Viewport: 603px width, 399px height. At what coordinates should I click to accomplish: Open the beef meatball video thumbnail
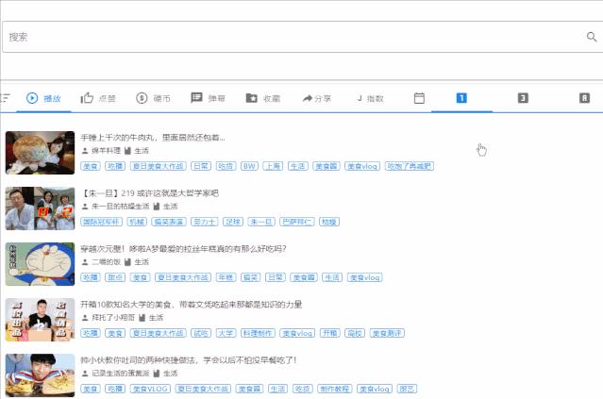coord(40,153)
